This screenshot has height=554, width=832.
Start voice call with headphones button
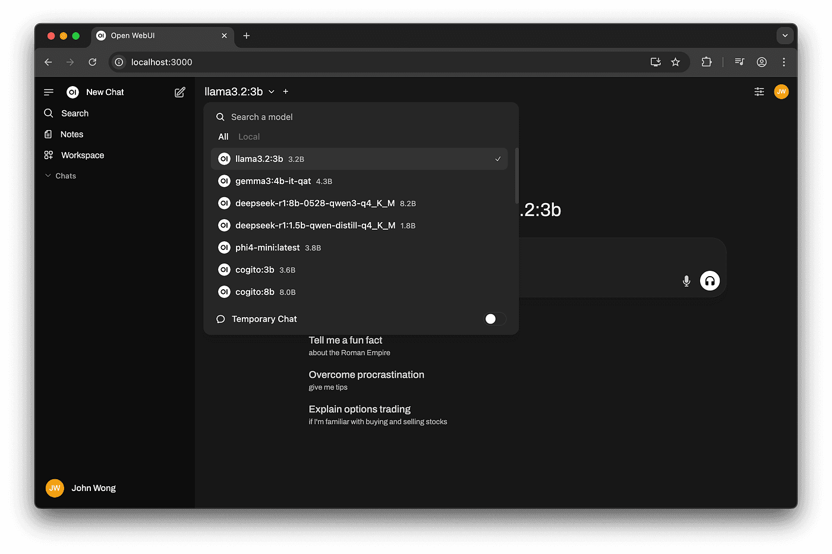710,281
